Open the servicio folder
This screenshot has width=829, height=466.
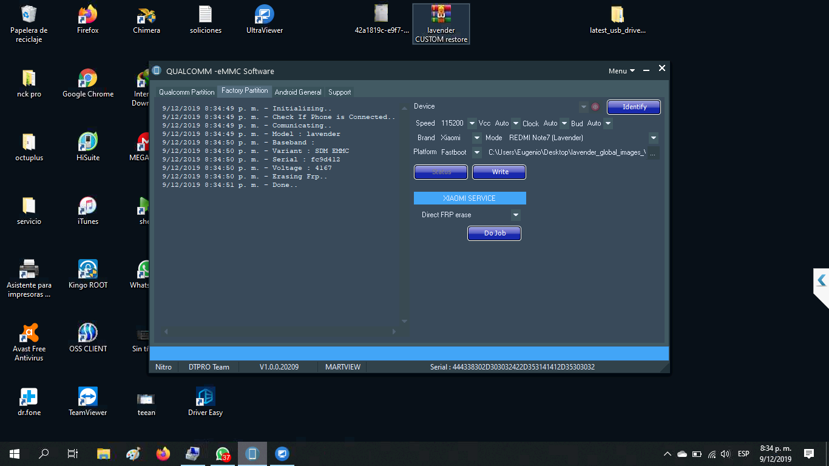[x=29, y=211]
